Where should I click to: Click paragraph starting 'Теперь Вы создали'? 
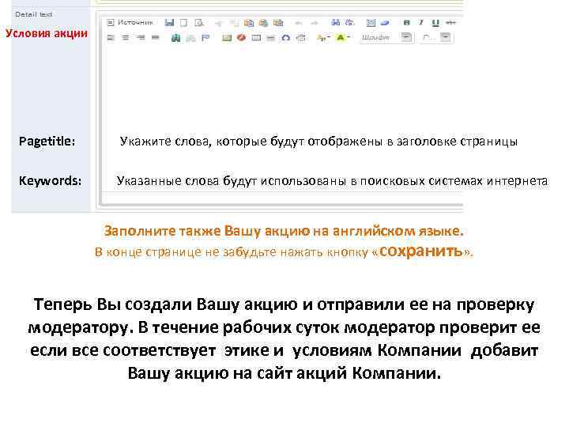click(x=284, y=338)
